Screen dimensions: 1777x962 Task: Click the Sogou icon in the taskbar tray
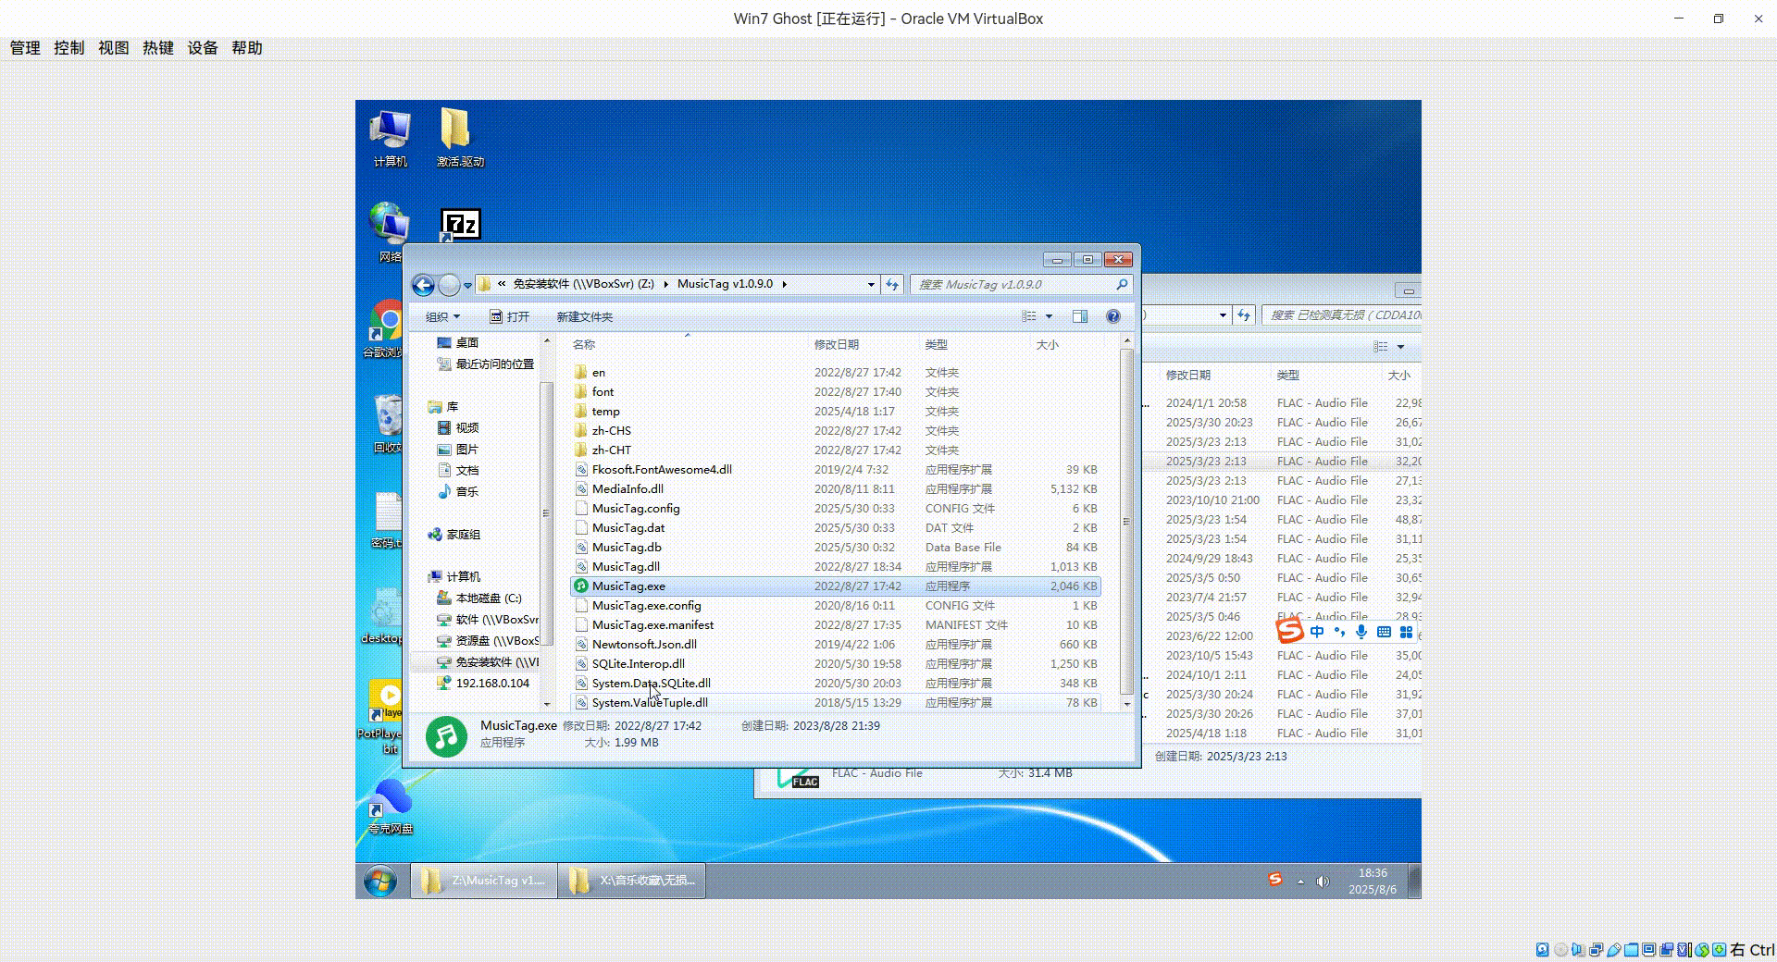[1275, 879]
